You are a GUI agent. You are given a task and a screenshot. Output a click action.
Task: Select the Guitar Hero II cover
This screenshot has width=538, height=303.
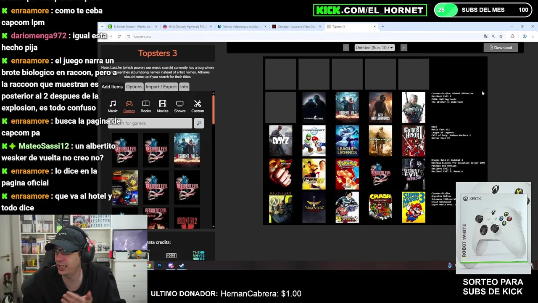coord(414,141)
